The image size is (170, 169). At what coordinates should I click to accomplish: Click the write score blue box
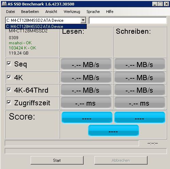[140, 118]
